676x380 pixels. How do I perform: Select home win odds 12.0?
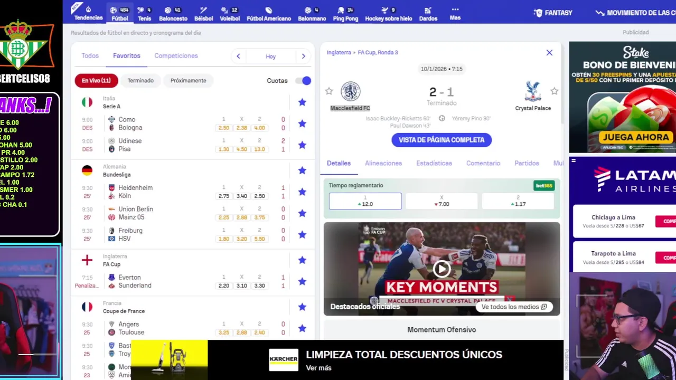pos(365,201)
